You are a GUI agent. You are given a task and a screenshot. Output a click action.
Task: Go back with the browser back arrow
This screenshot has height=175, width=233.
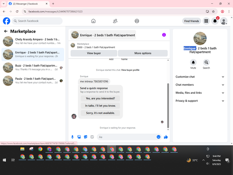coord(4,11)
